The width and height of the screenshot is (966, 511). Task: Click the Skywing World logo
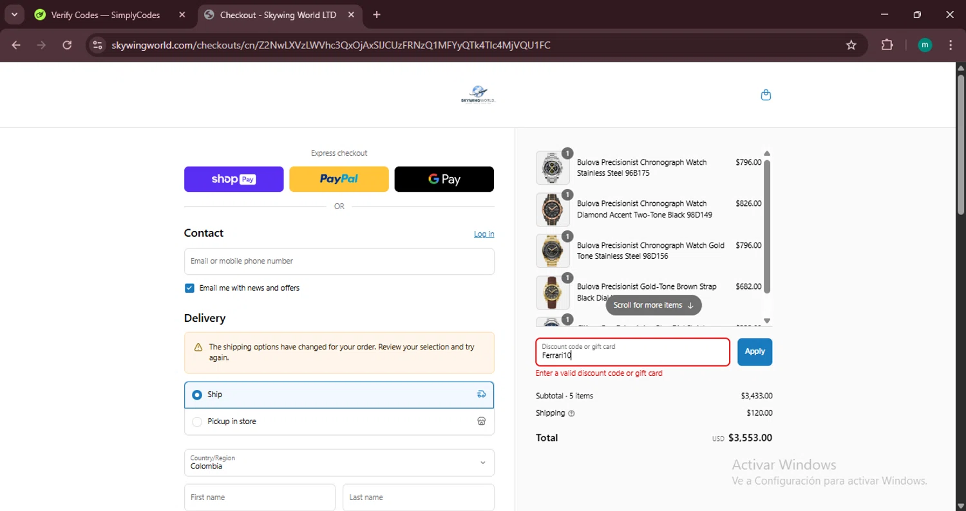[478, 95]
